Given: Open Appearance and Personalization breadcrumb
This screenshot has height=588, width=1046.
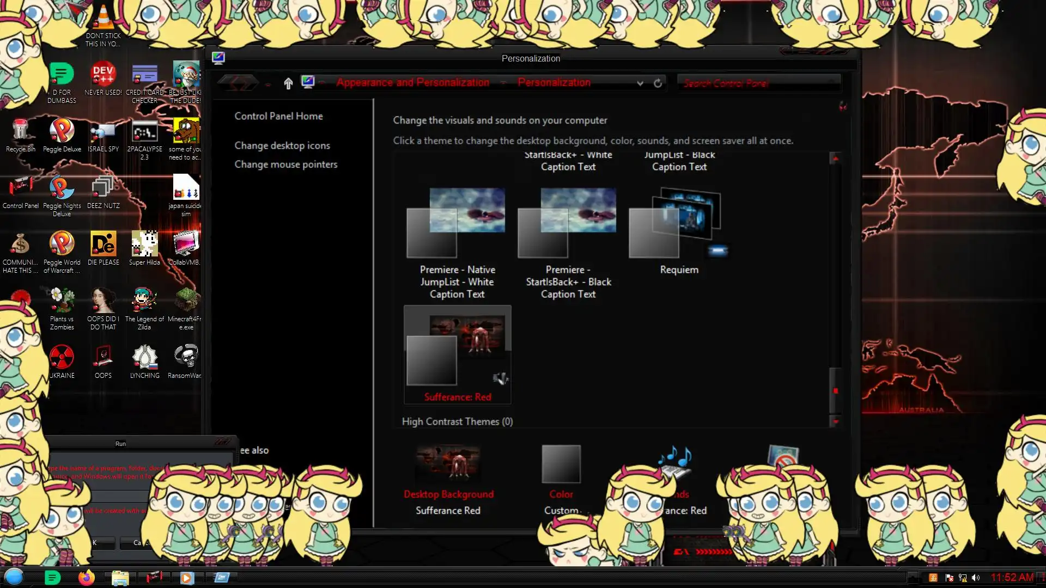Looking at the screenshot, I should (412, 83).
